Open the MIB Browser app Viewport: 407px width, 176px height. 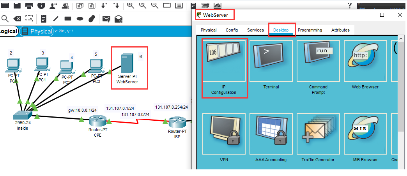tap(365, 134)
